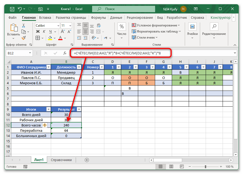Click the Save icon in title bar
Viewport: 243px width, 174px height.
coord(12,9)
